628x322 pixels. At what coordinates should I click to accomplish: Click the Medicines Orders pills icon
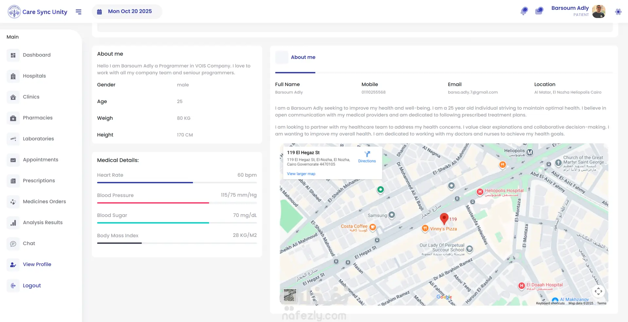13,202
